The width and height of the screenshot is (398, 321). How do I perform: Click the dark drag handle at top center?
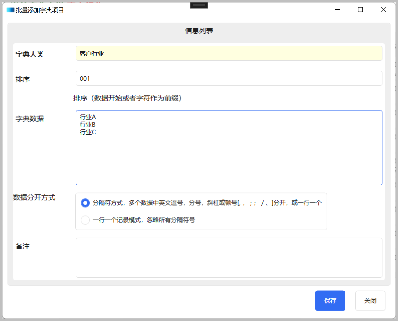199,5
